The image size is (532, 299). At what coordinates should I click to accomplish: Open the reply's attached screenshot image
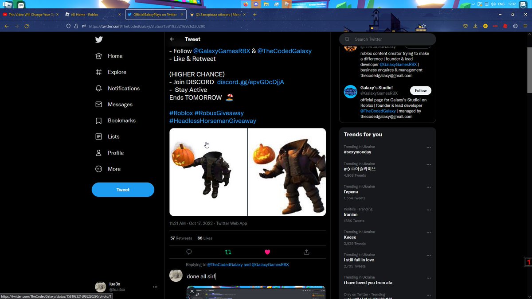point(256,292)
